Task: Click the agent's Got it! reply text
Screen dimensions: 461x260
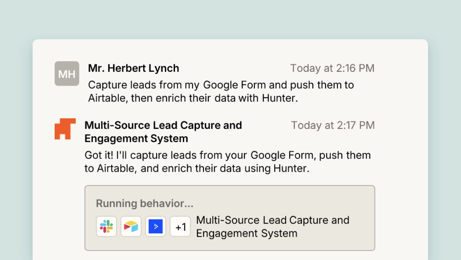Action: point(227,162)
